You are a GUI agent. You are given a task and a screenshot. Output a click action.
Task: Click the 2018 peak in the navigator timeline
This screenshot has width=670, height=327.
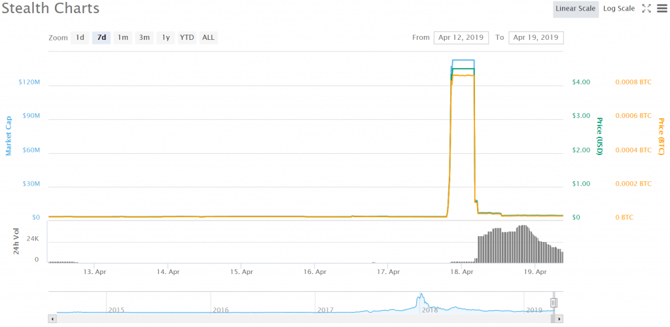click(x=422, y=298)
